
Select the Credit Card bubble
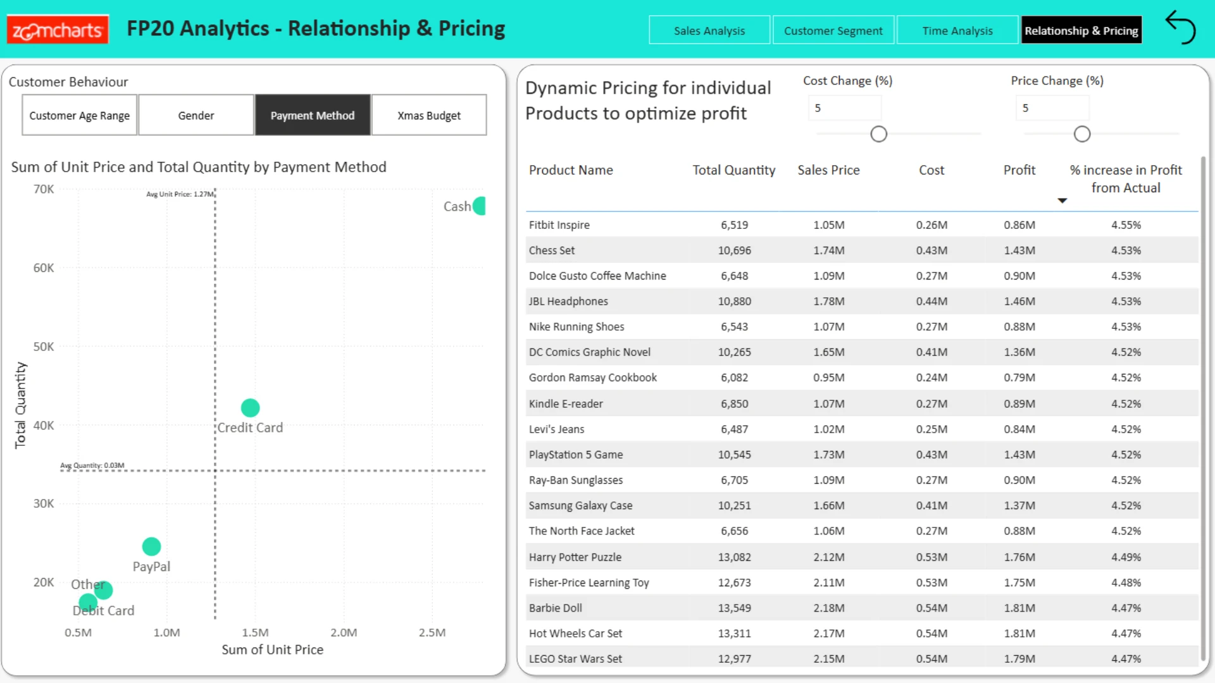tap(251, 408)
